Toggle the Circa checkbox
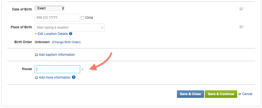This screenshot has height=108, width=262. pos(83,18)
